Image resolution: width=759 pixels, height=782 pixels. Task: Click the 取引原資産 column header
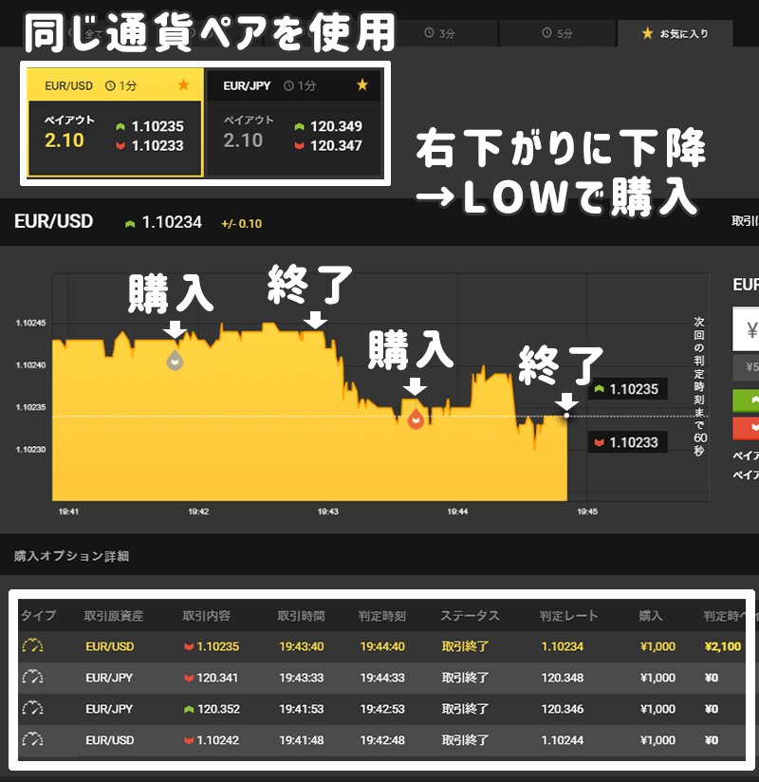point(114,616)
